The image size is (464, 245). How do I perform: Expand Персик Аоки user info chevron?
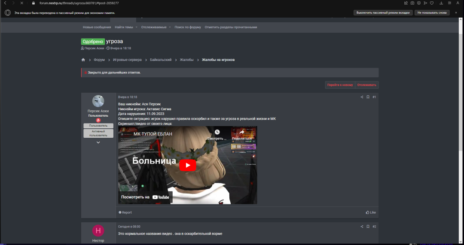pos(98,142)
